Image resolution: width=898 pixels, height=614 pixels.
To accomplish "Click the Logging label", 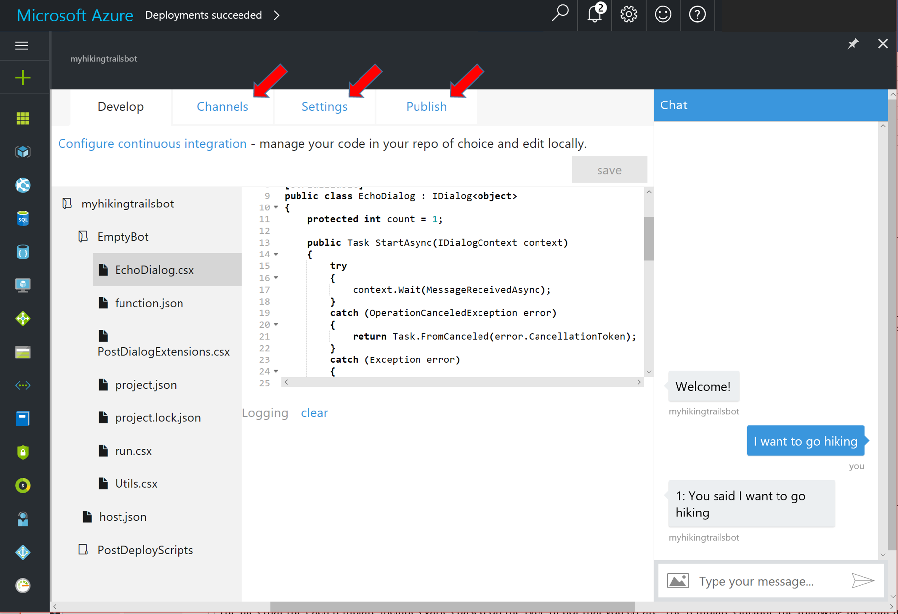I will pyautogui.click(x=265, y=413).
